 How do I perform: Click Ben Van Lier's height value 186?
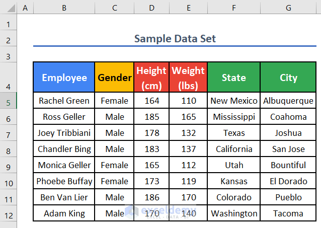click(152, 197)
